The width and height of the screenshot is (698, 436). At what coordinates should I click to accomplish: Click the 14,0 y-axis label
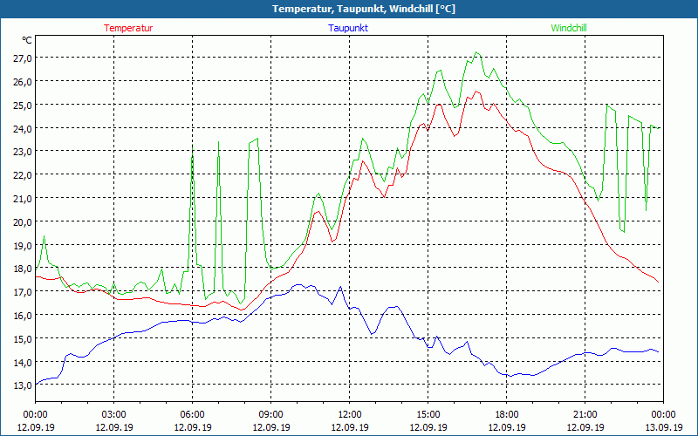coord(23,362)
